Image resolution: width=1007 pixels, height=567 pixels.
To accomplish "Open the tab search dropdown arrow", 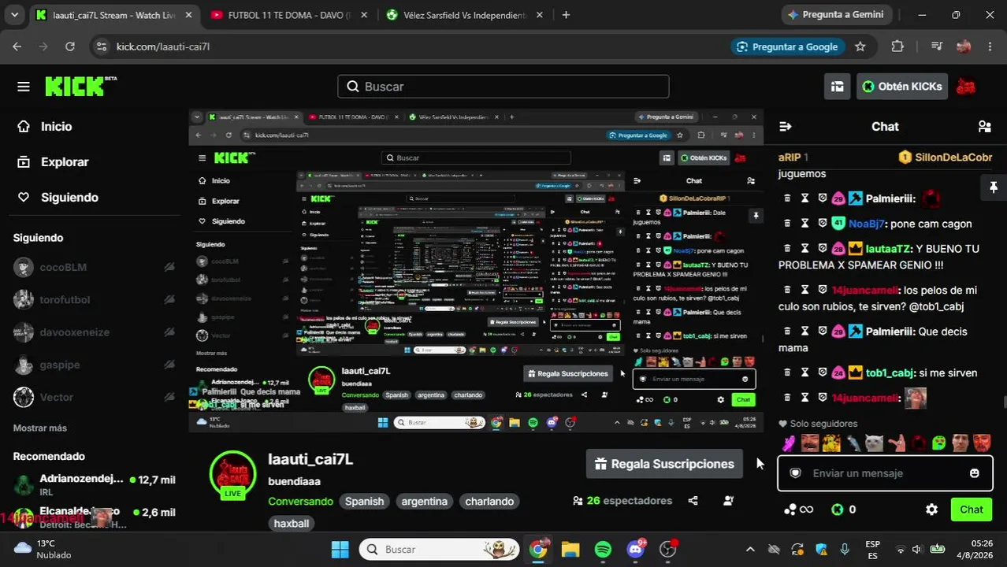I will pos(15,15).
